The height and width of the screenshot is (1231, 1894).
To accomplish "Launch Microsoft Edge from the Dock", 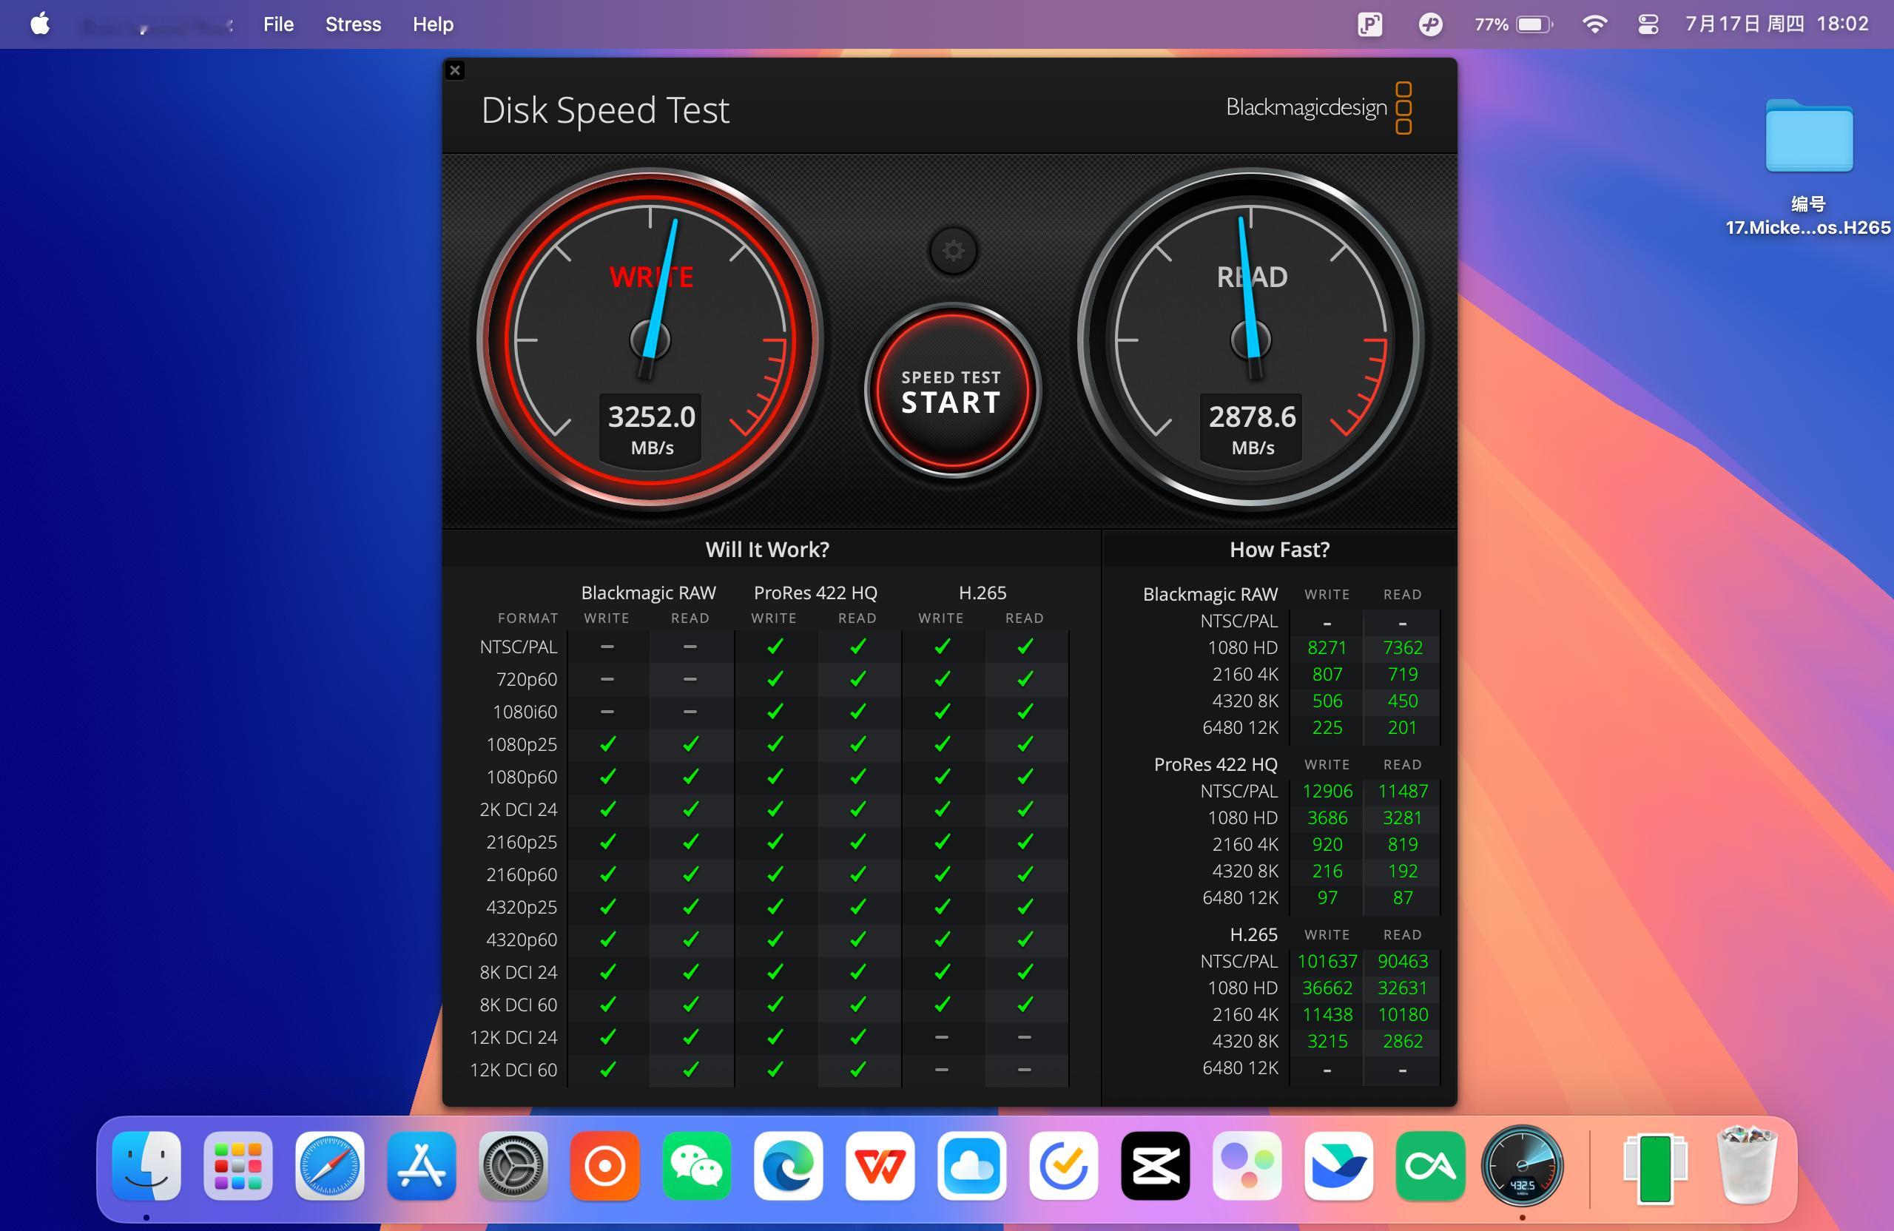I will point(789,1166).
